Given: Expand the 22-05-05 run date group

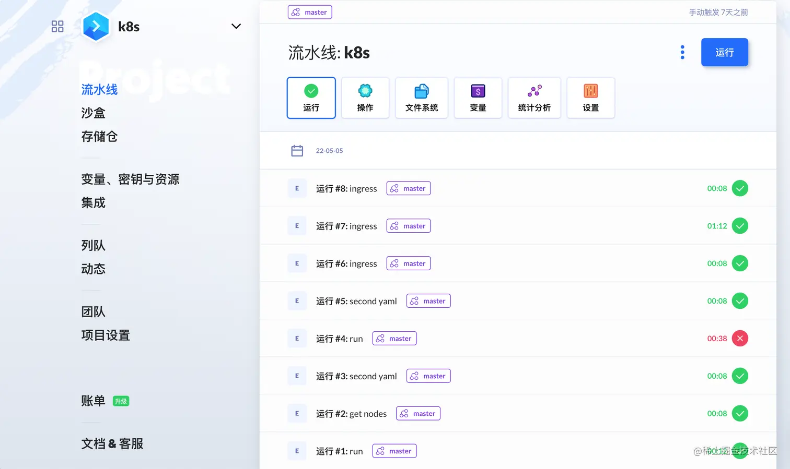Looking at the screenshot, I should (x=329, y=150).
